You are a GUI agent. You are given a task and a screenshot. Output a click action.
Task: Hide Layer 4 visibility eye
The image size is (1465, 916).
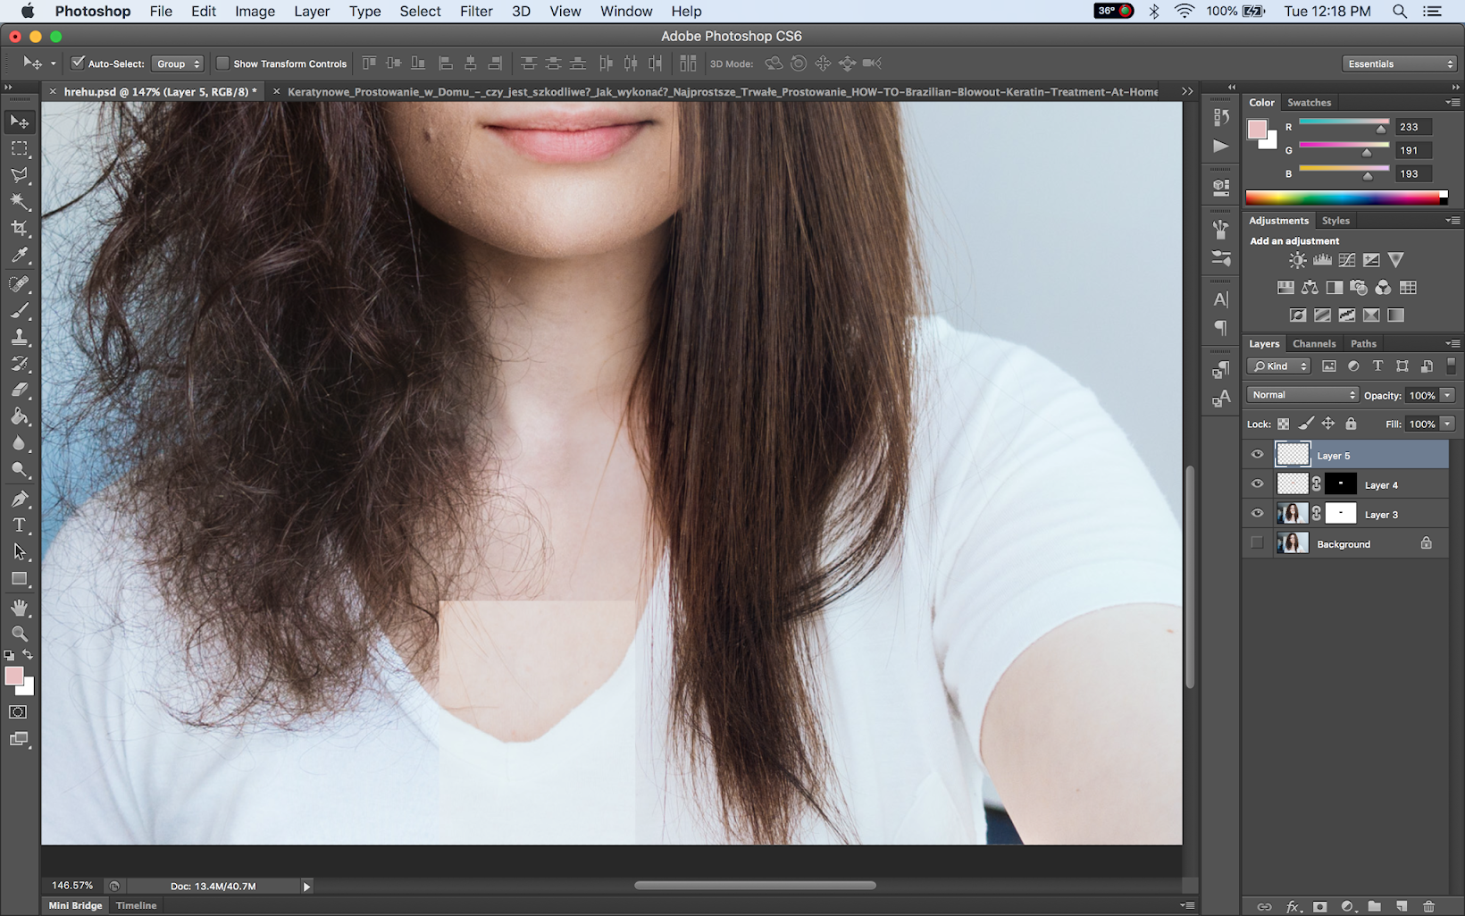1257,484
